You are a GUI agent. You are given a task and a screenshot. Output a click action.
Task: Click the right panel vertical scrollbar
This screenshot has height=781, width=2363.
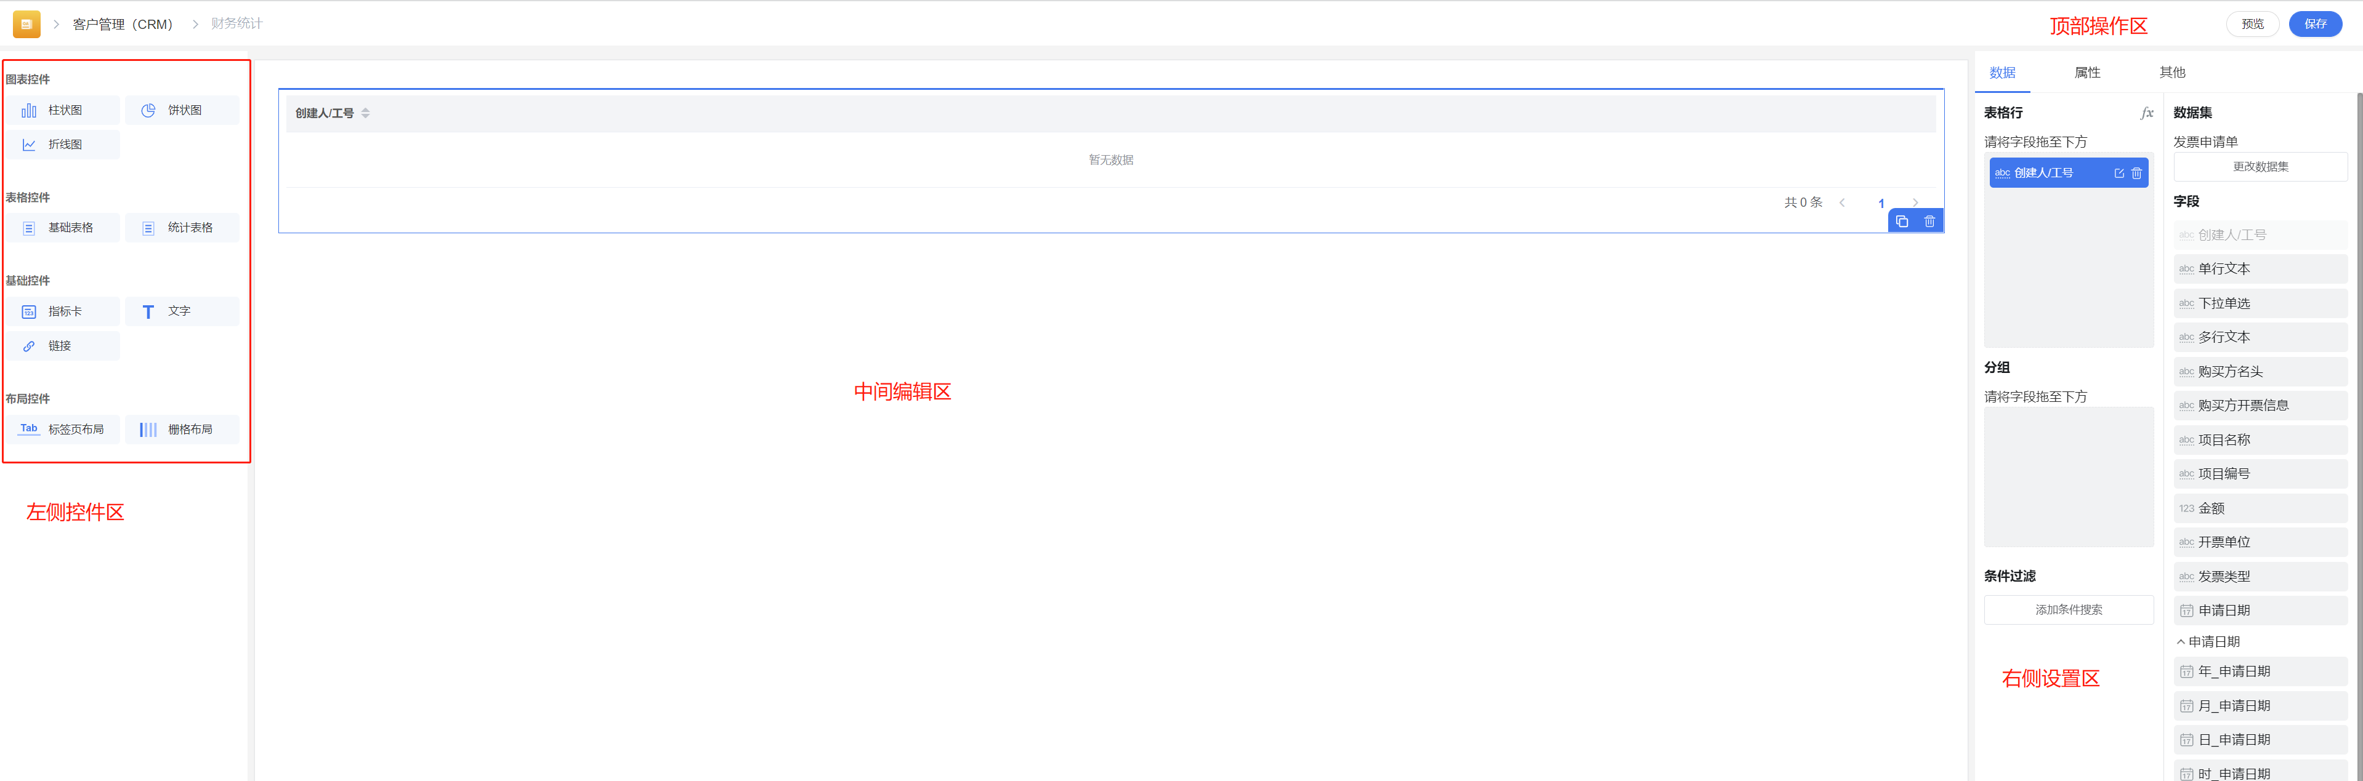(x=2359, y=435)
